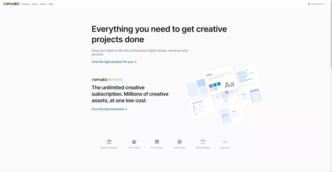Open the Blog link in header
Screen dimensions: 332x172
coord(51,4)
